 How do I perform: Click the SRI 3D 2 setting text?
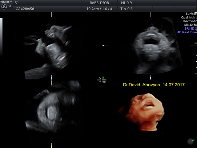tap(191, 29)
